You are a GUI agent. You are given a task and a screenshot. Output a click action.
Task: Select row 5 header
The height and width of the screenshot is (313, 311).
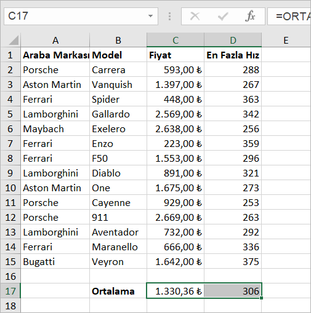coord(10,114)
